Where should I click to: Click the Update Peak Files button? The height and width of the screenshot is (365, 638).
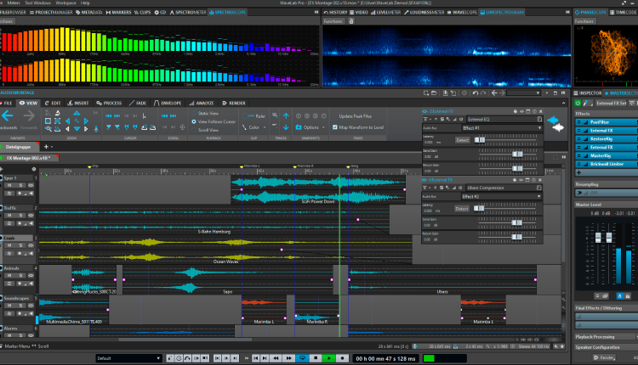click(x=356, y=116)
